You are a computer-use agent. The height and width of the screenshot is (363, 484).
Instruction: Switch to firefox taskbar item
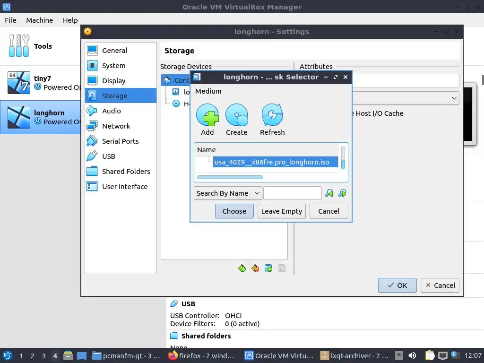click(201, 355)
